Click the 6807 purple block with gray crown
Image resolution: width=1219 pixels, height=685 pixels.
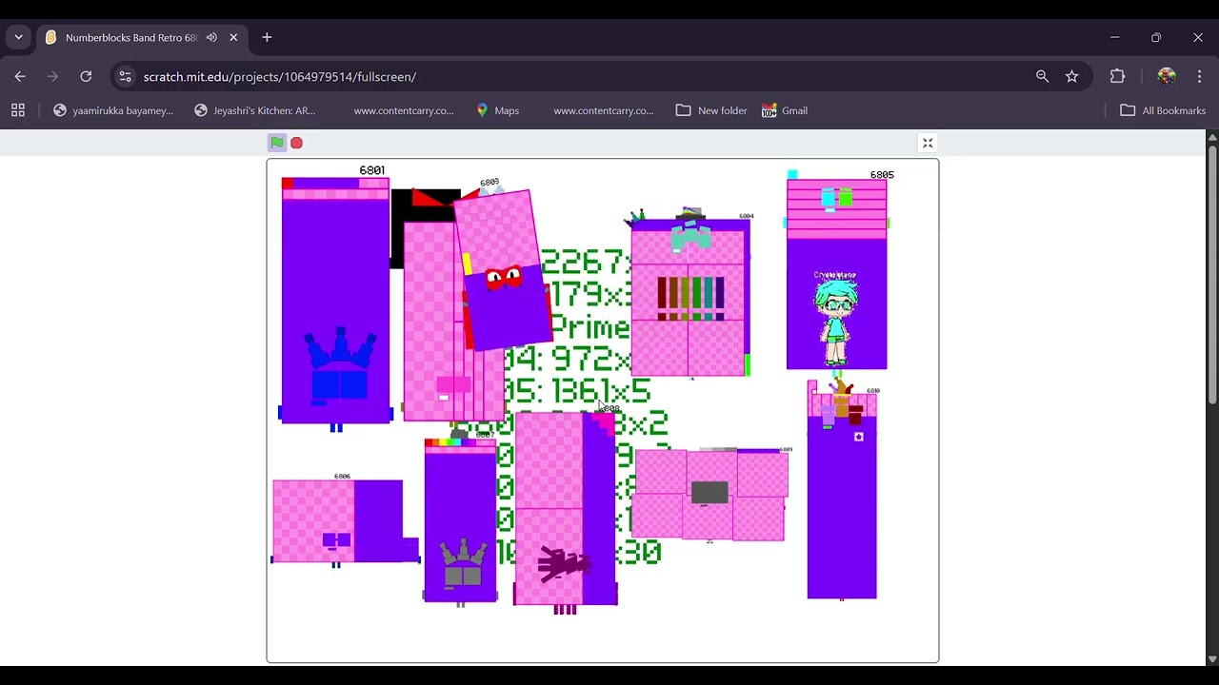(x=460, y=520)
